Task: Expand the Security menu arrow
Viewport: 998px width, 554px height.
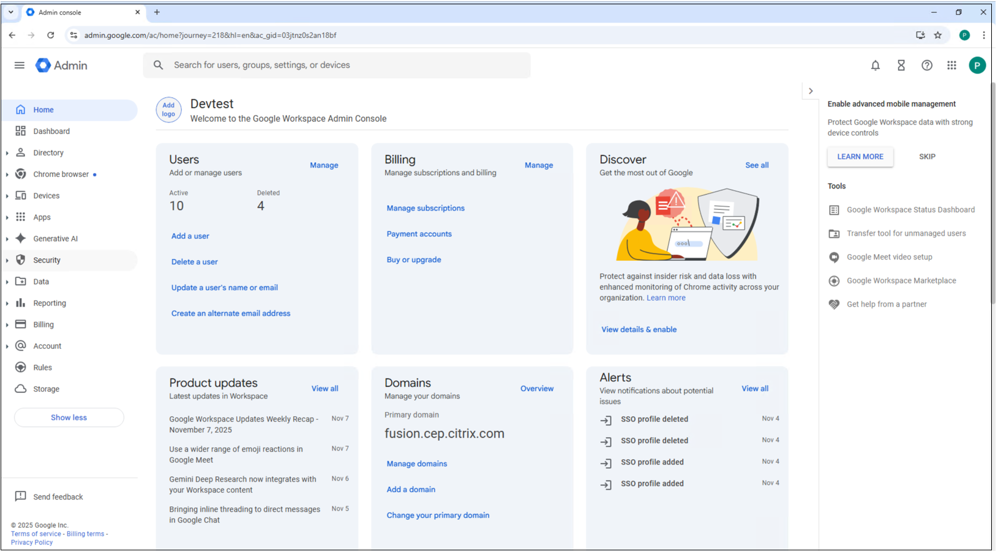Action: [x=7, y=261]
